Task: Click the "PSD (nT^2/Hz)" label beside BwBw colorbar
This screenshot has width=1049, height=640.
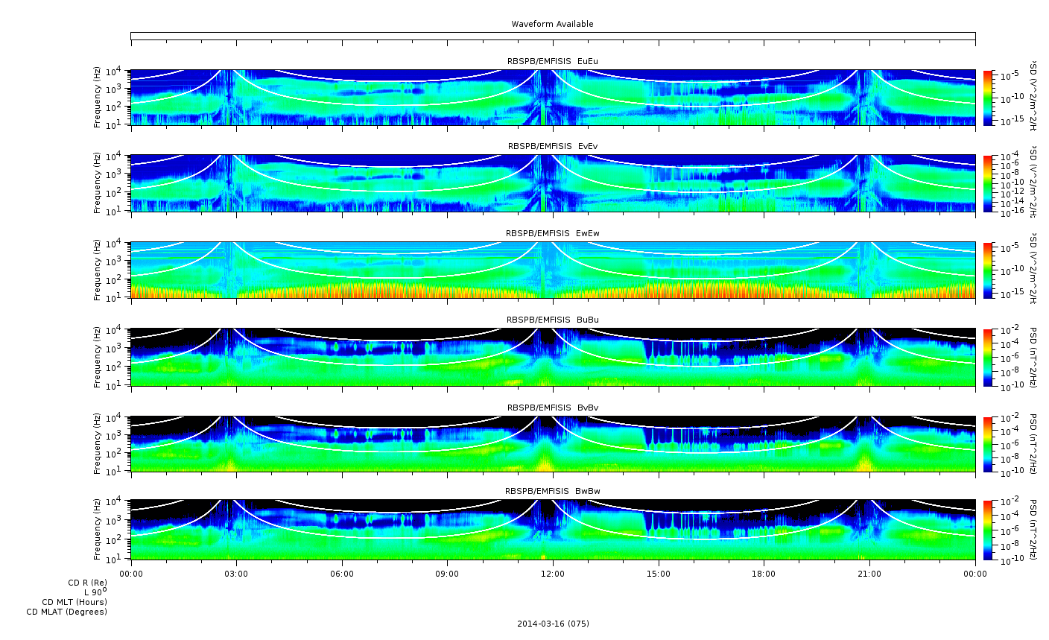Action: (x=1033, y=530)
